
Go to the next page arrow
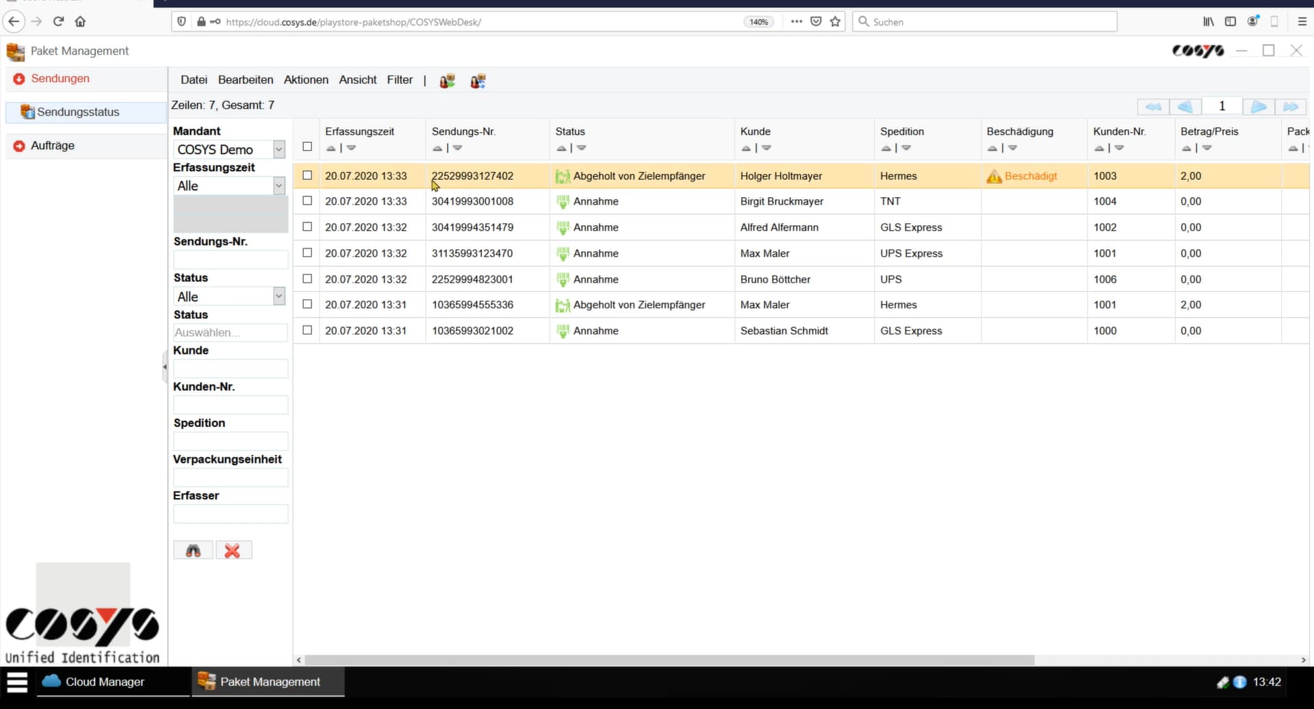click(1258, 107)
